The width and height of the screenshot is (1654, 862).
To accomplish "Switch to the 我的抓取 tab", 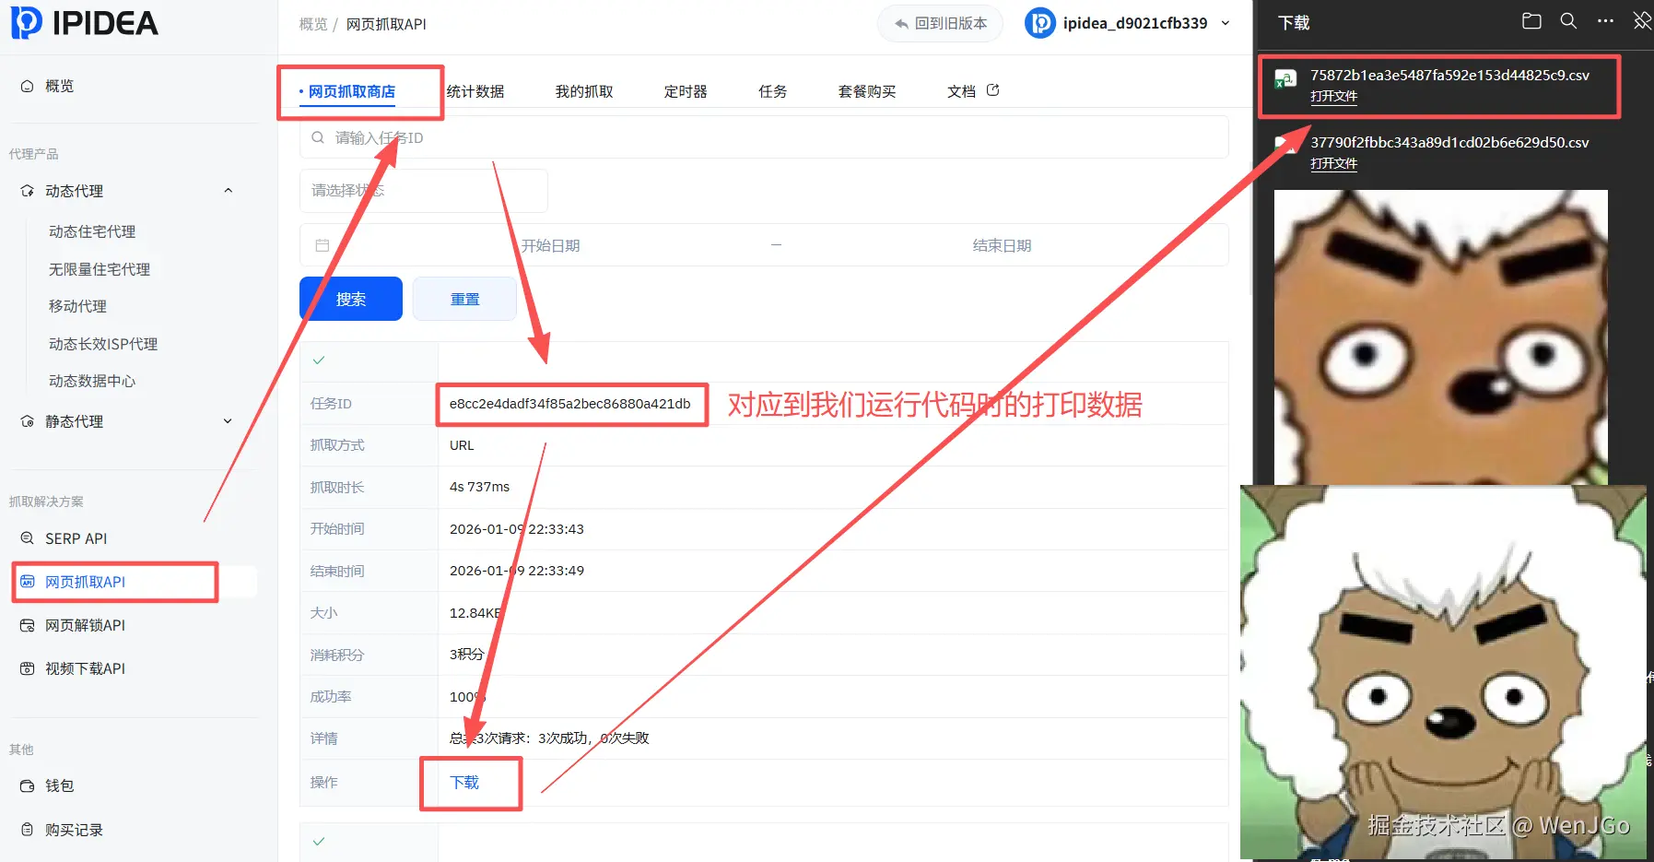I will [x=584, y=91].
